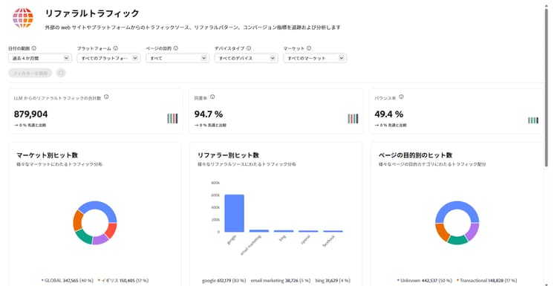Click the sparkline bars in 94.7 % card

point(353,119)
